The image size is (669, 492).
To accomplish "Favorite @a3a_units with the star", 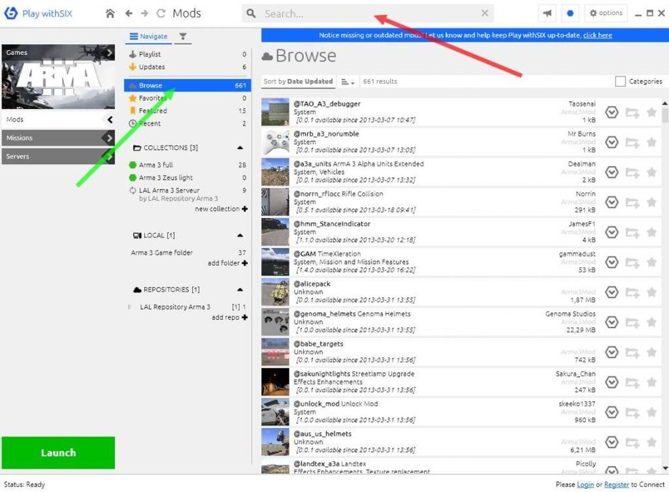I will point(652,172).
